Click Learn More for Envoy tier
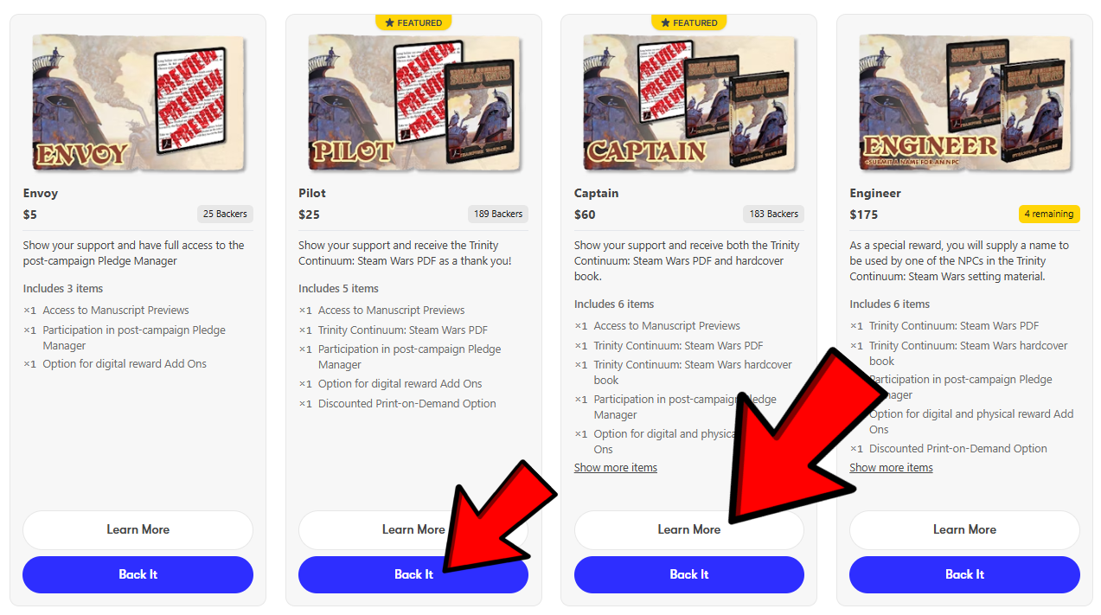 (138, 529)
